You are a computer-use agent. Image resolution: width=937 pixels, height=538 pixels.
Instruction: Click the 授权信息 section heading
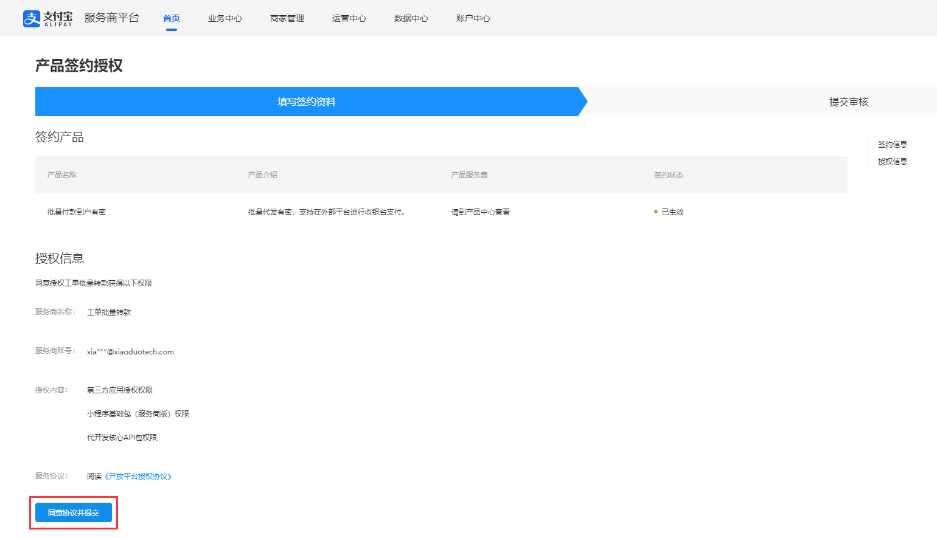60,258
